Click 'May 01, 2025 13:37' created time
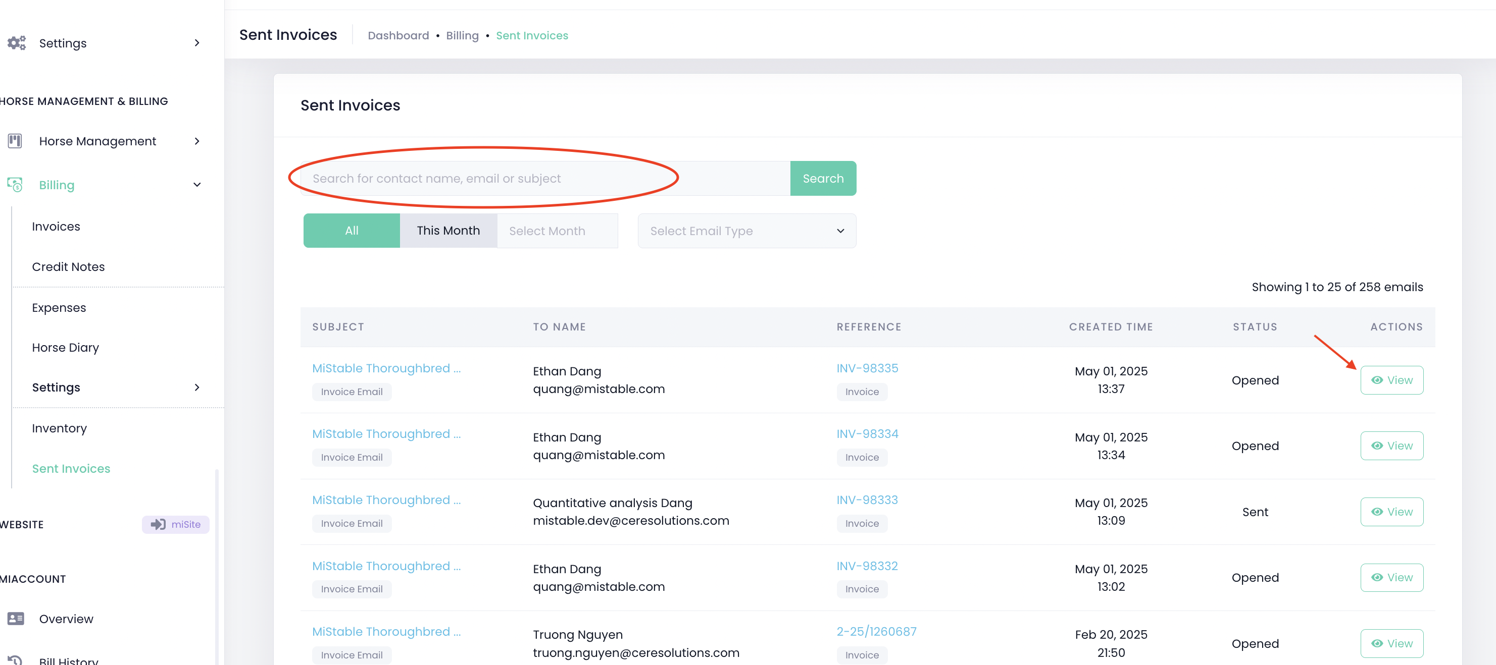The image size is (1496, 665). 1111,380
